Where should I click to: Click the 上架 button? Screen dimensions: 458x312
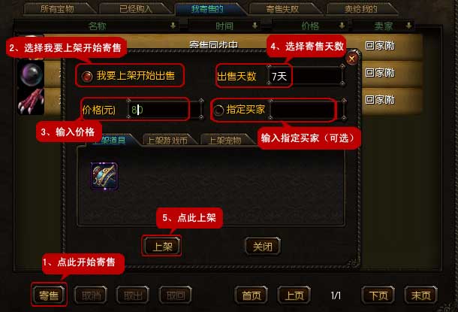point(162,247)
